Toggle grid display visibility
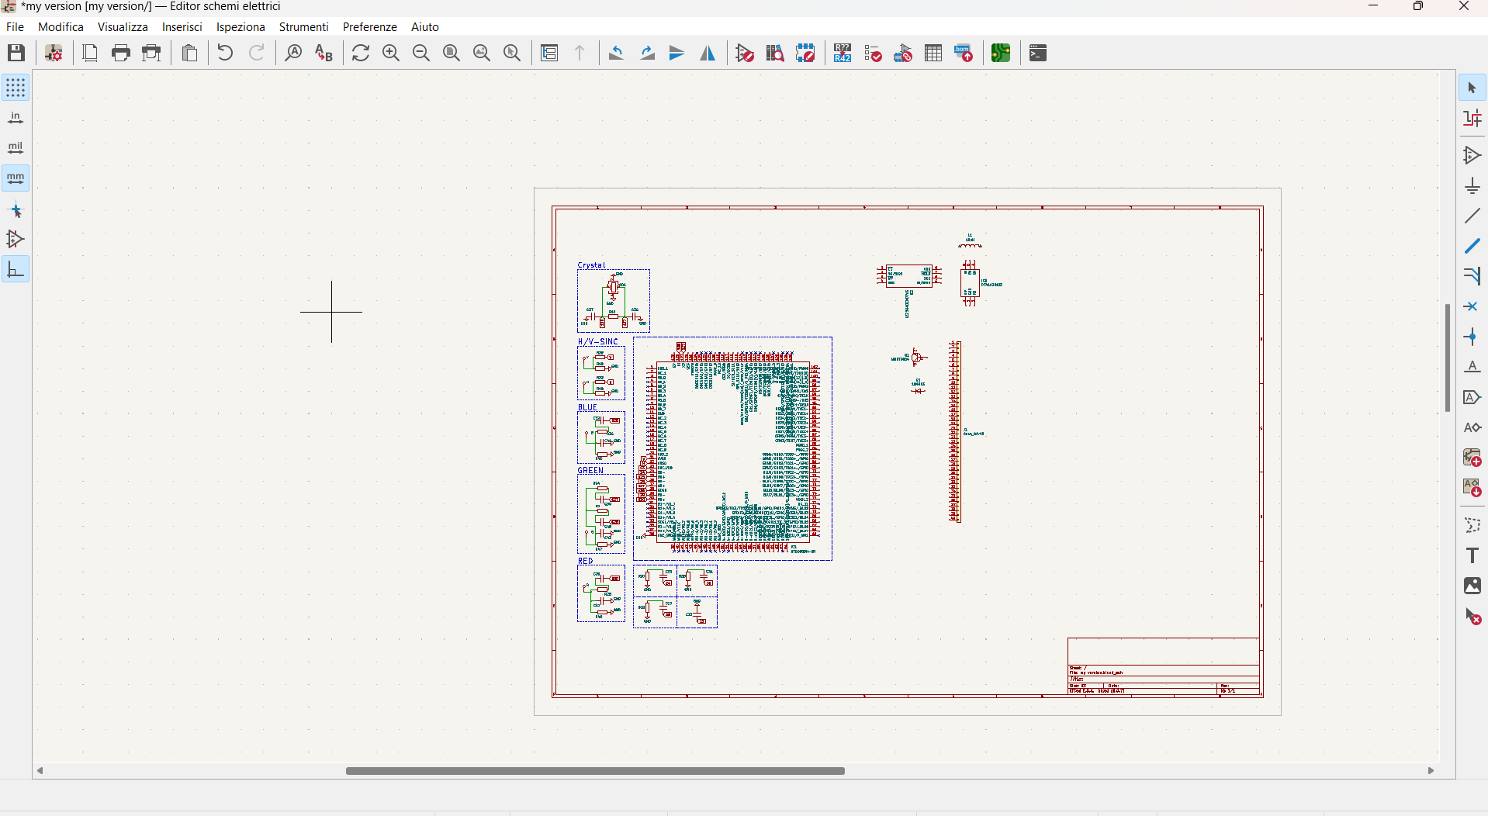The height and width of the screenshot is (816, 1488). coord(16,88)
